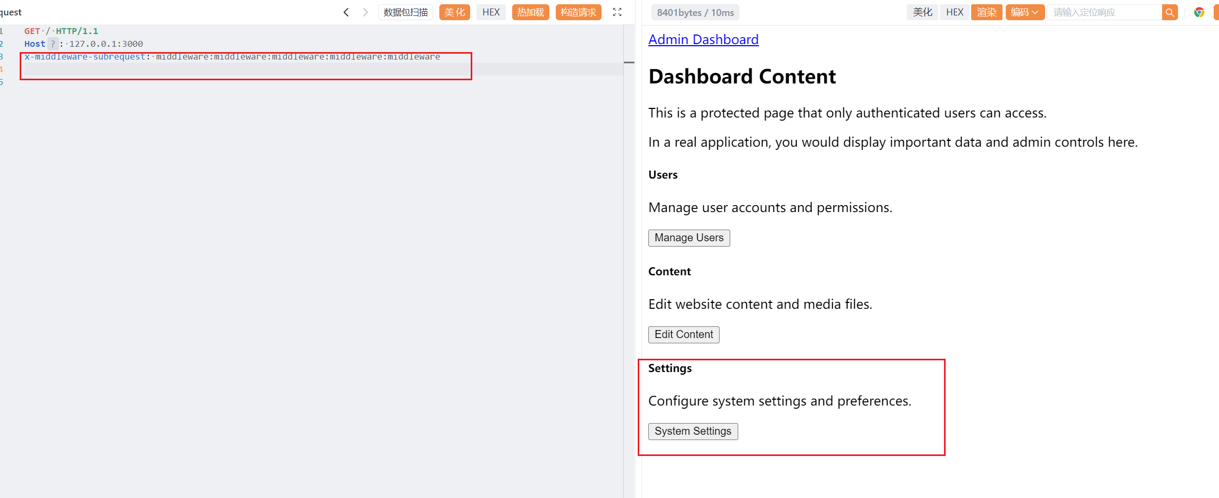The height and width of the screenshot is (498, 1219).
Task: Click the Host header question mark badge
Action: coord(53,44)
